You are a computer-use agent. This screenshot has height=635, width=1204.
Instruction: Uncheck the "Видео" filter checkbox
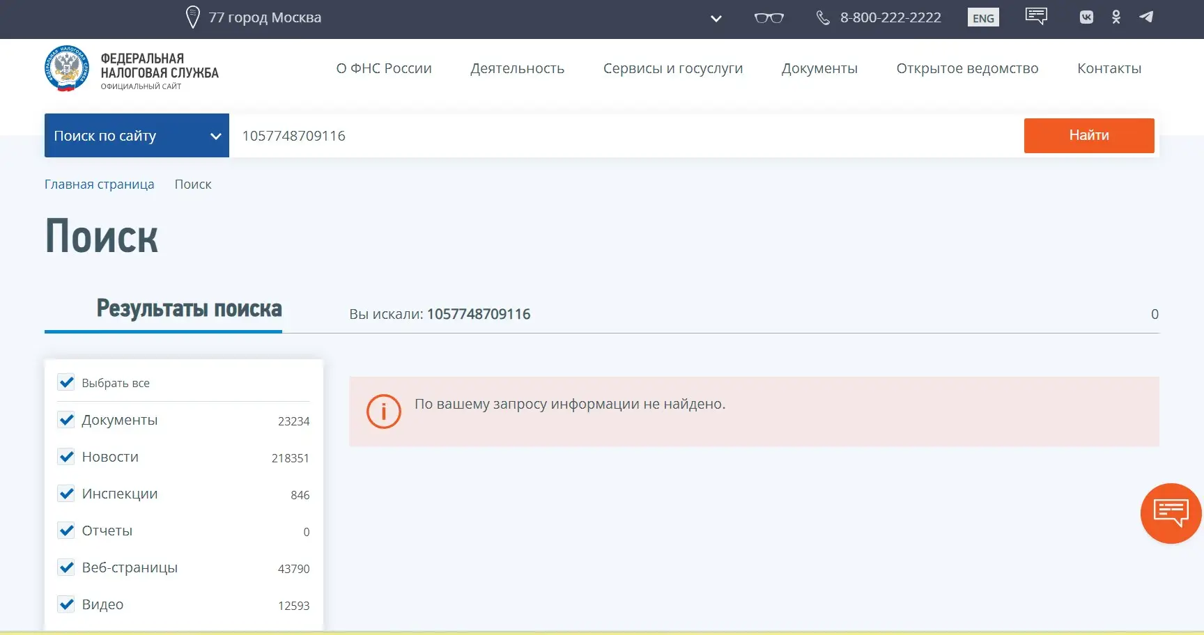(x=66, y=604)
